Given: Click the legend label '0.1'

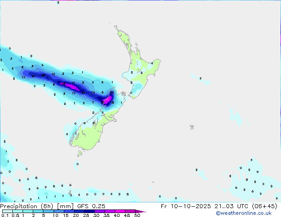Looking at the screenshot, I should click(5, 215).
